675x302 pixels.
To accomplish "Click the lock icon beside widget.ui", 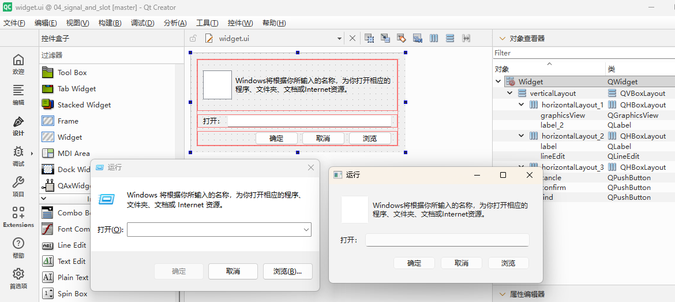I will 193,38.
